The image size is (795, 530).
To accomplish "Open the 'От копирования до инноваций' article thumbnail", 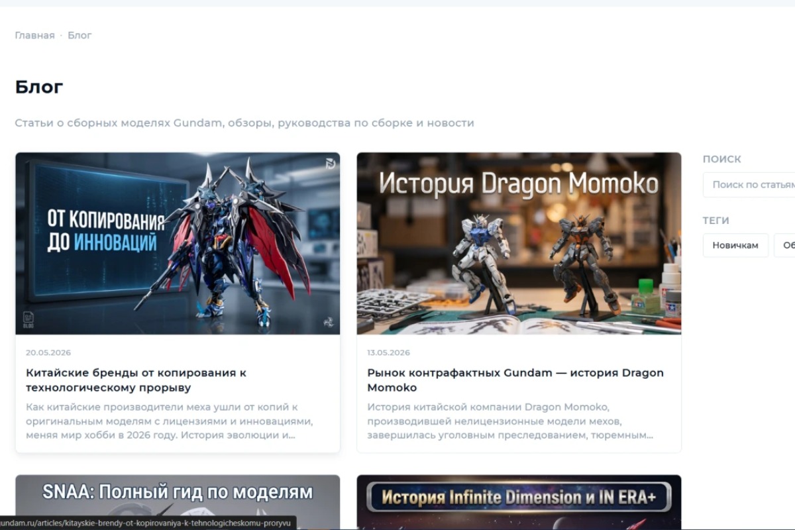I will tap(178, 244).
